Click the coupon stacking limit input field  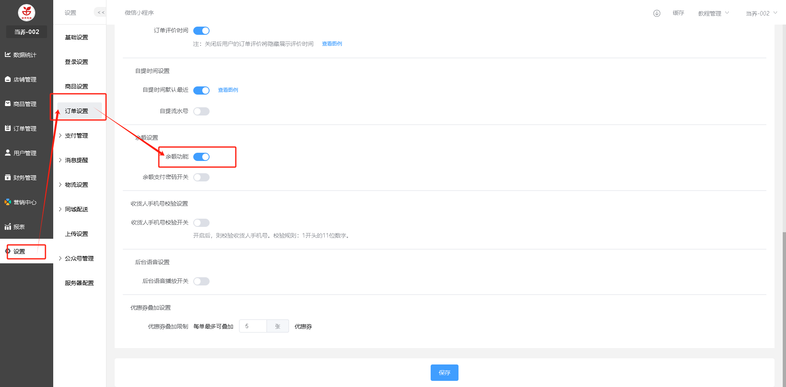pos(253,326)
